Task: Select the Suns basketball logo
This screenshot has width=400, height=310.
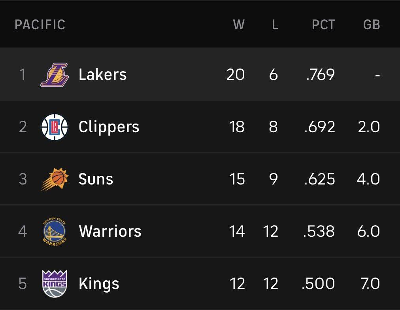Action: click(55, 179)
